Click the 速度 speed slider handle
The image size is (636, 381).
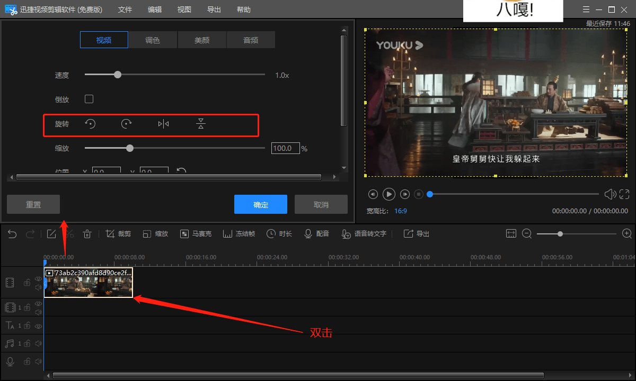118,75
